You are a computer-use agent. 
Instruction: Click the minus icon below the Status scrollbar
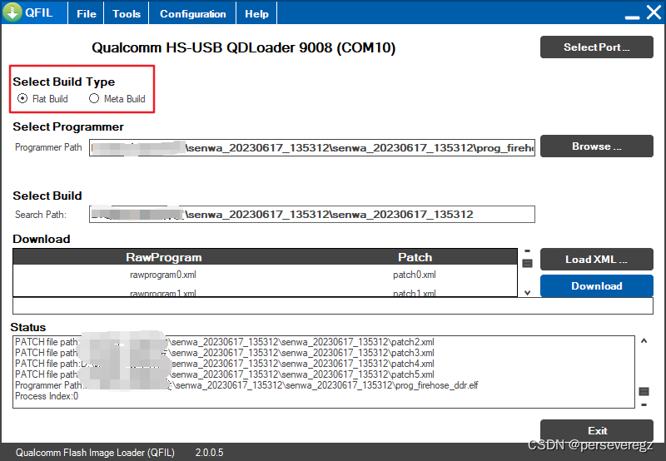click(644, 405)
